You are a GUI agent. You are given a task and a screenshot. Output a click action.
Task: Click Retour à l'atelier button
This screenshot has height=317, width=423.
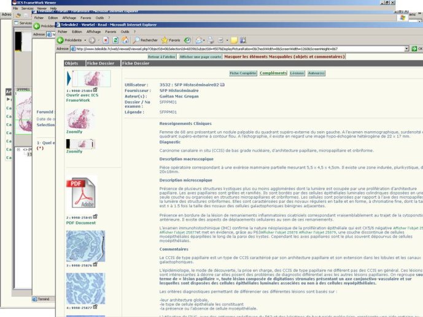[x=162, y=57]
